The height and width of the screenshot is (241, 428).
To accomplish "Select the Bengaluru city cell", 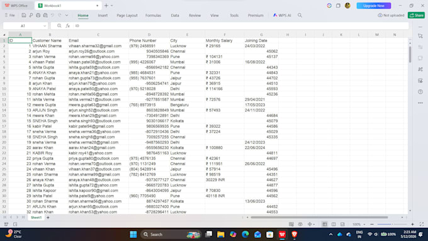I will [187, 105].
